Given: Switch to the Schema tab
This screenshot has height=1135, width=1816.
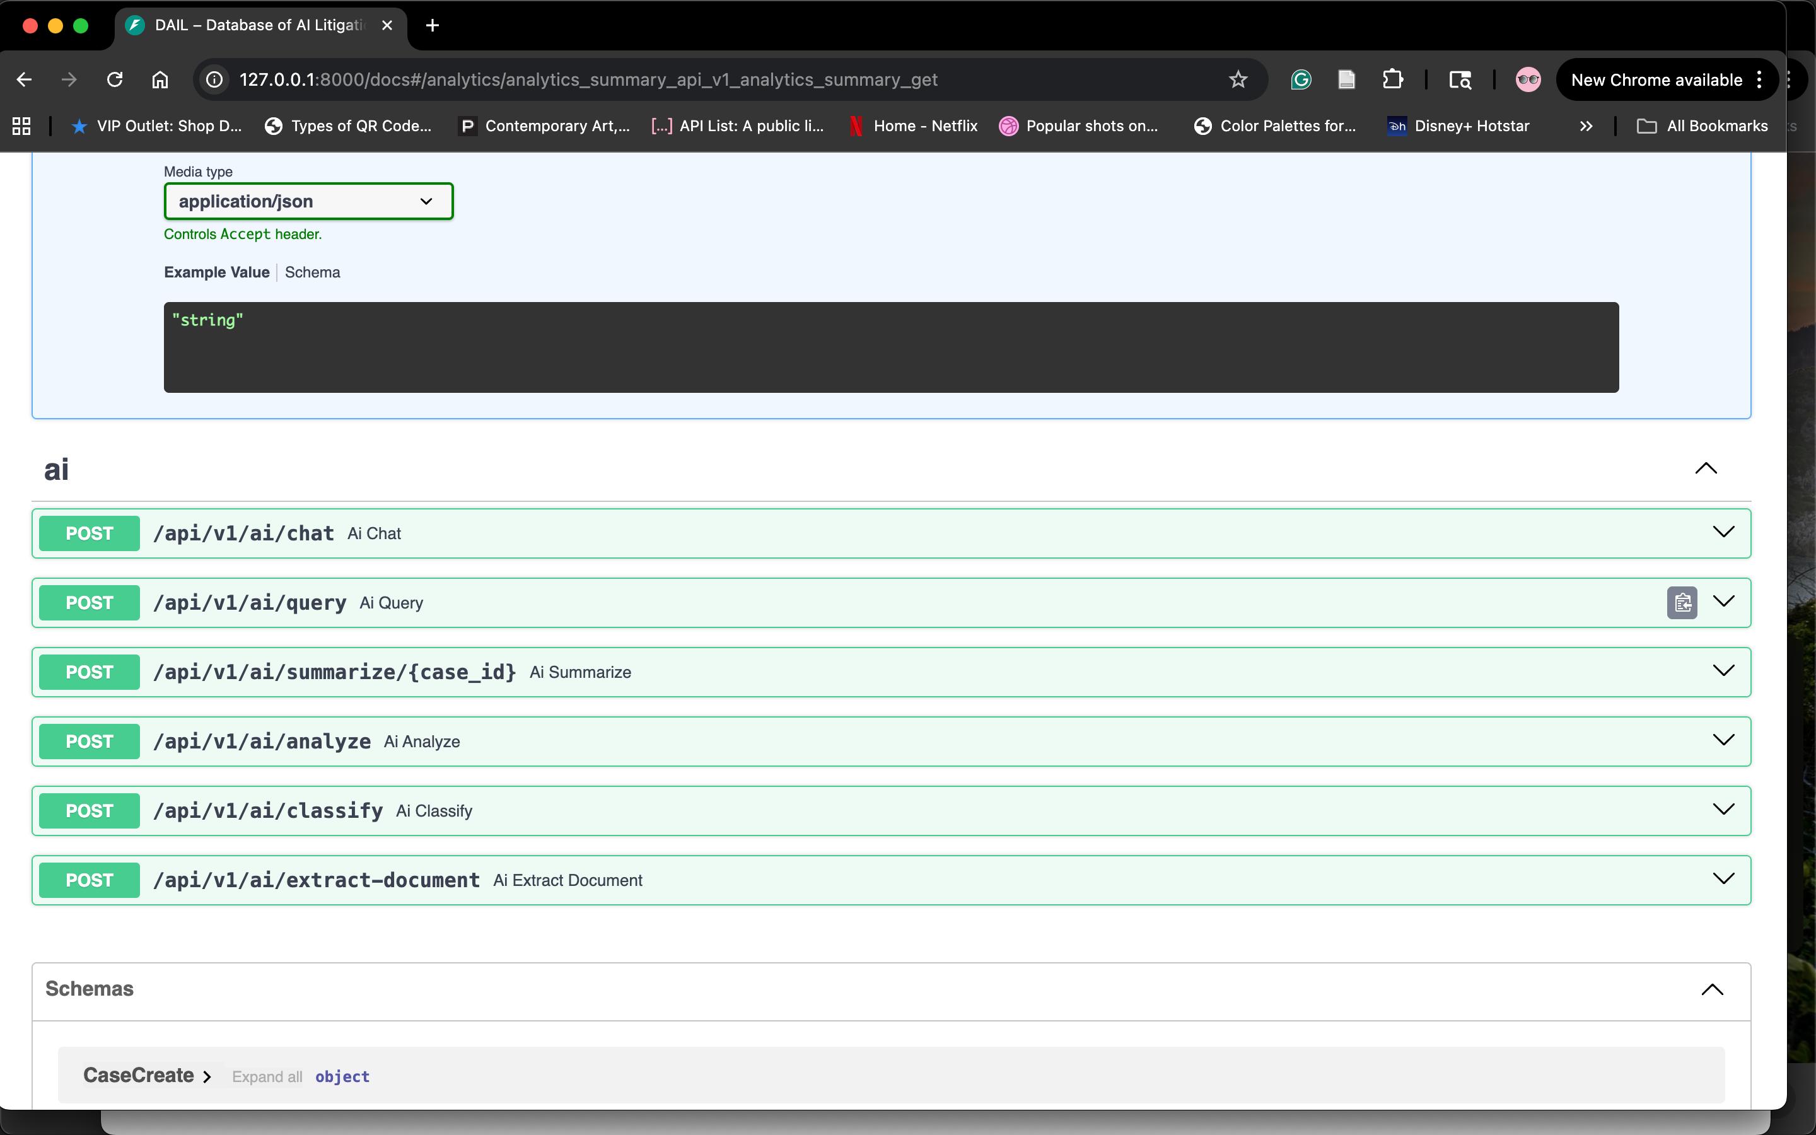Looking at the screenshot, I should [x=312, y=272].
